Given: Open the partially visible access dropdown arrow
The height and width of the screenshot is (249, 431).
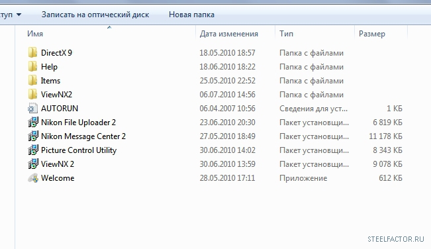Looking at the screenshot, I should tap(19, 15).
